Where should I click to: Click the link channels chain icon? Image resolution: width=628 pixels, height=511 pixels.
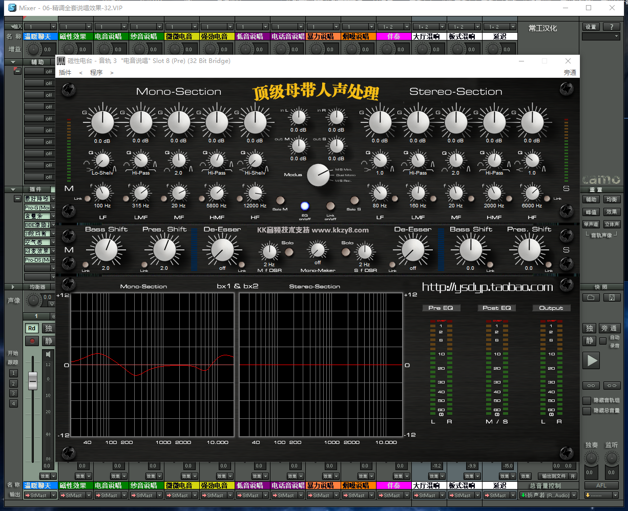[591, 386]
